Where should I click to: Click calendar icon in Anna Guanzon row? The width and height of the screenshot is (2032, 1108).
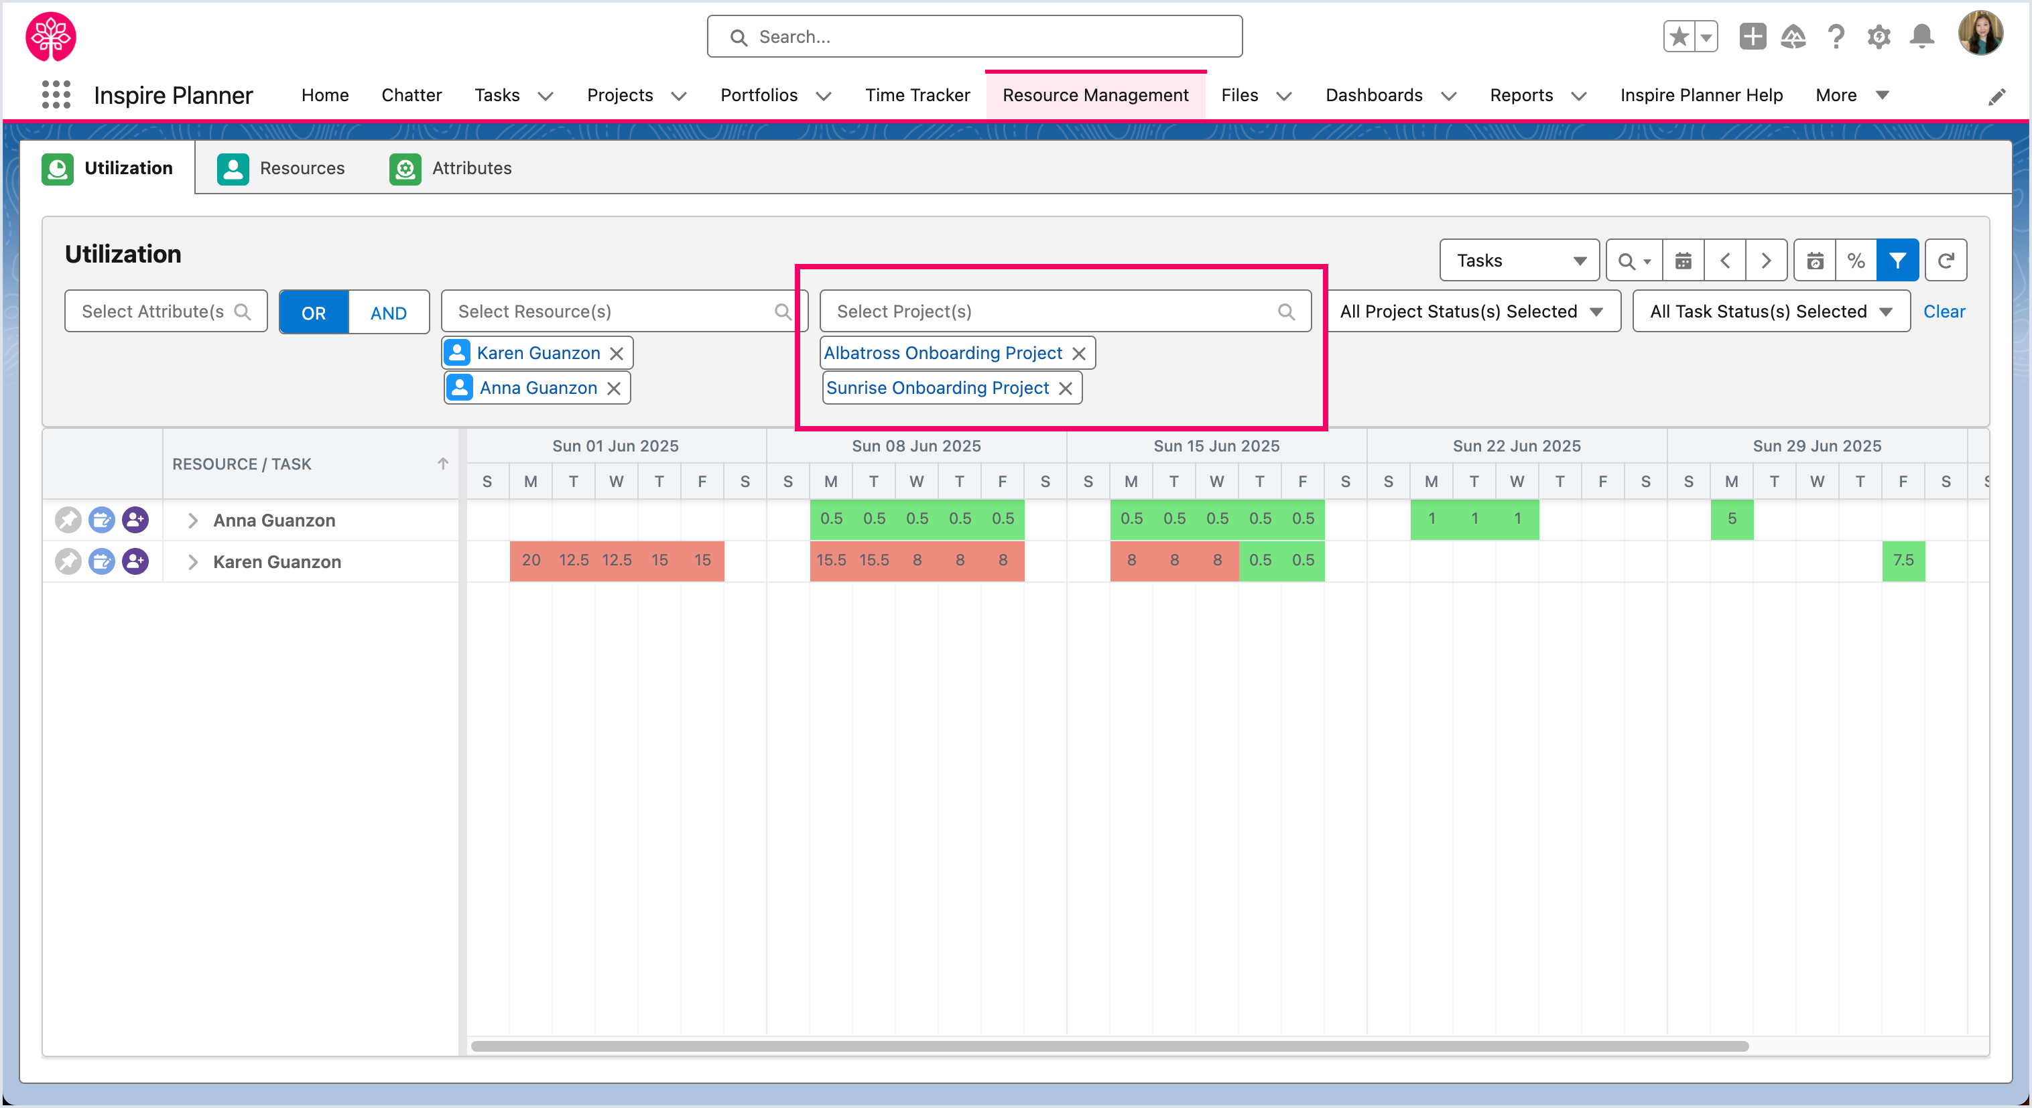coord(102,520)
